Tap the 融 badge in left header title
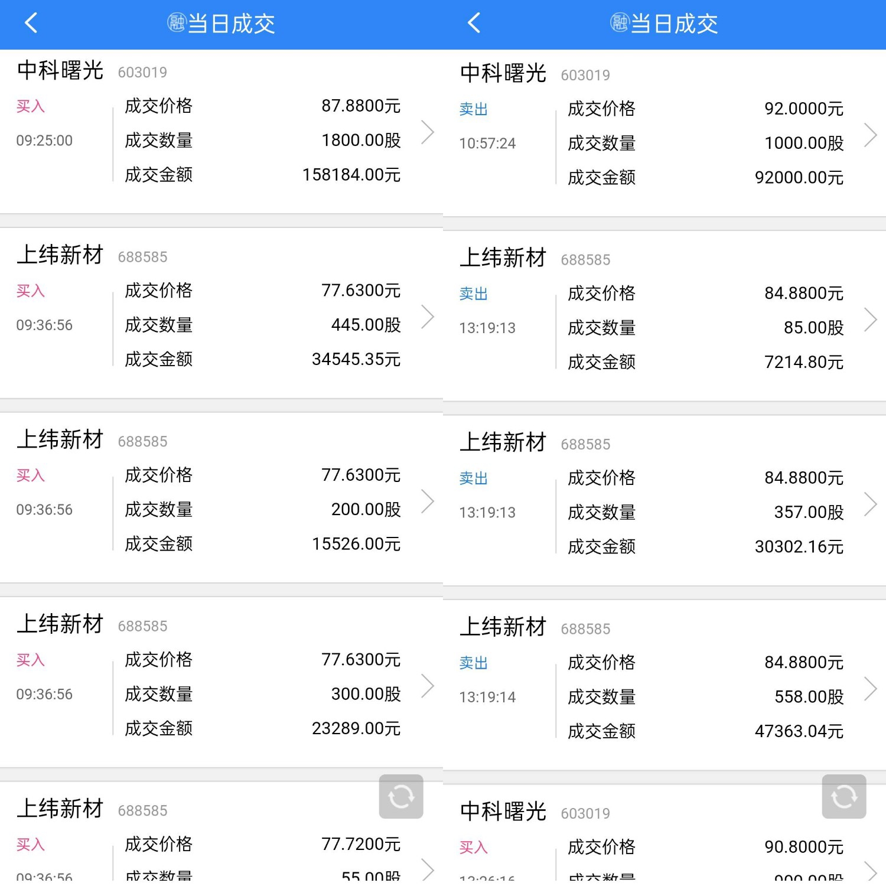The width and height of the screenshot is (886, 886). pos(177,22)
